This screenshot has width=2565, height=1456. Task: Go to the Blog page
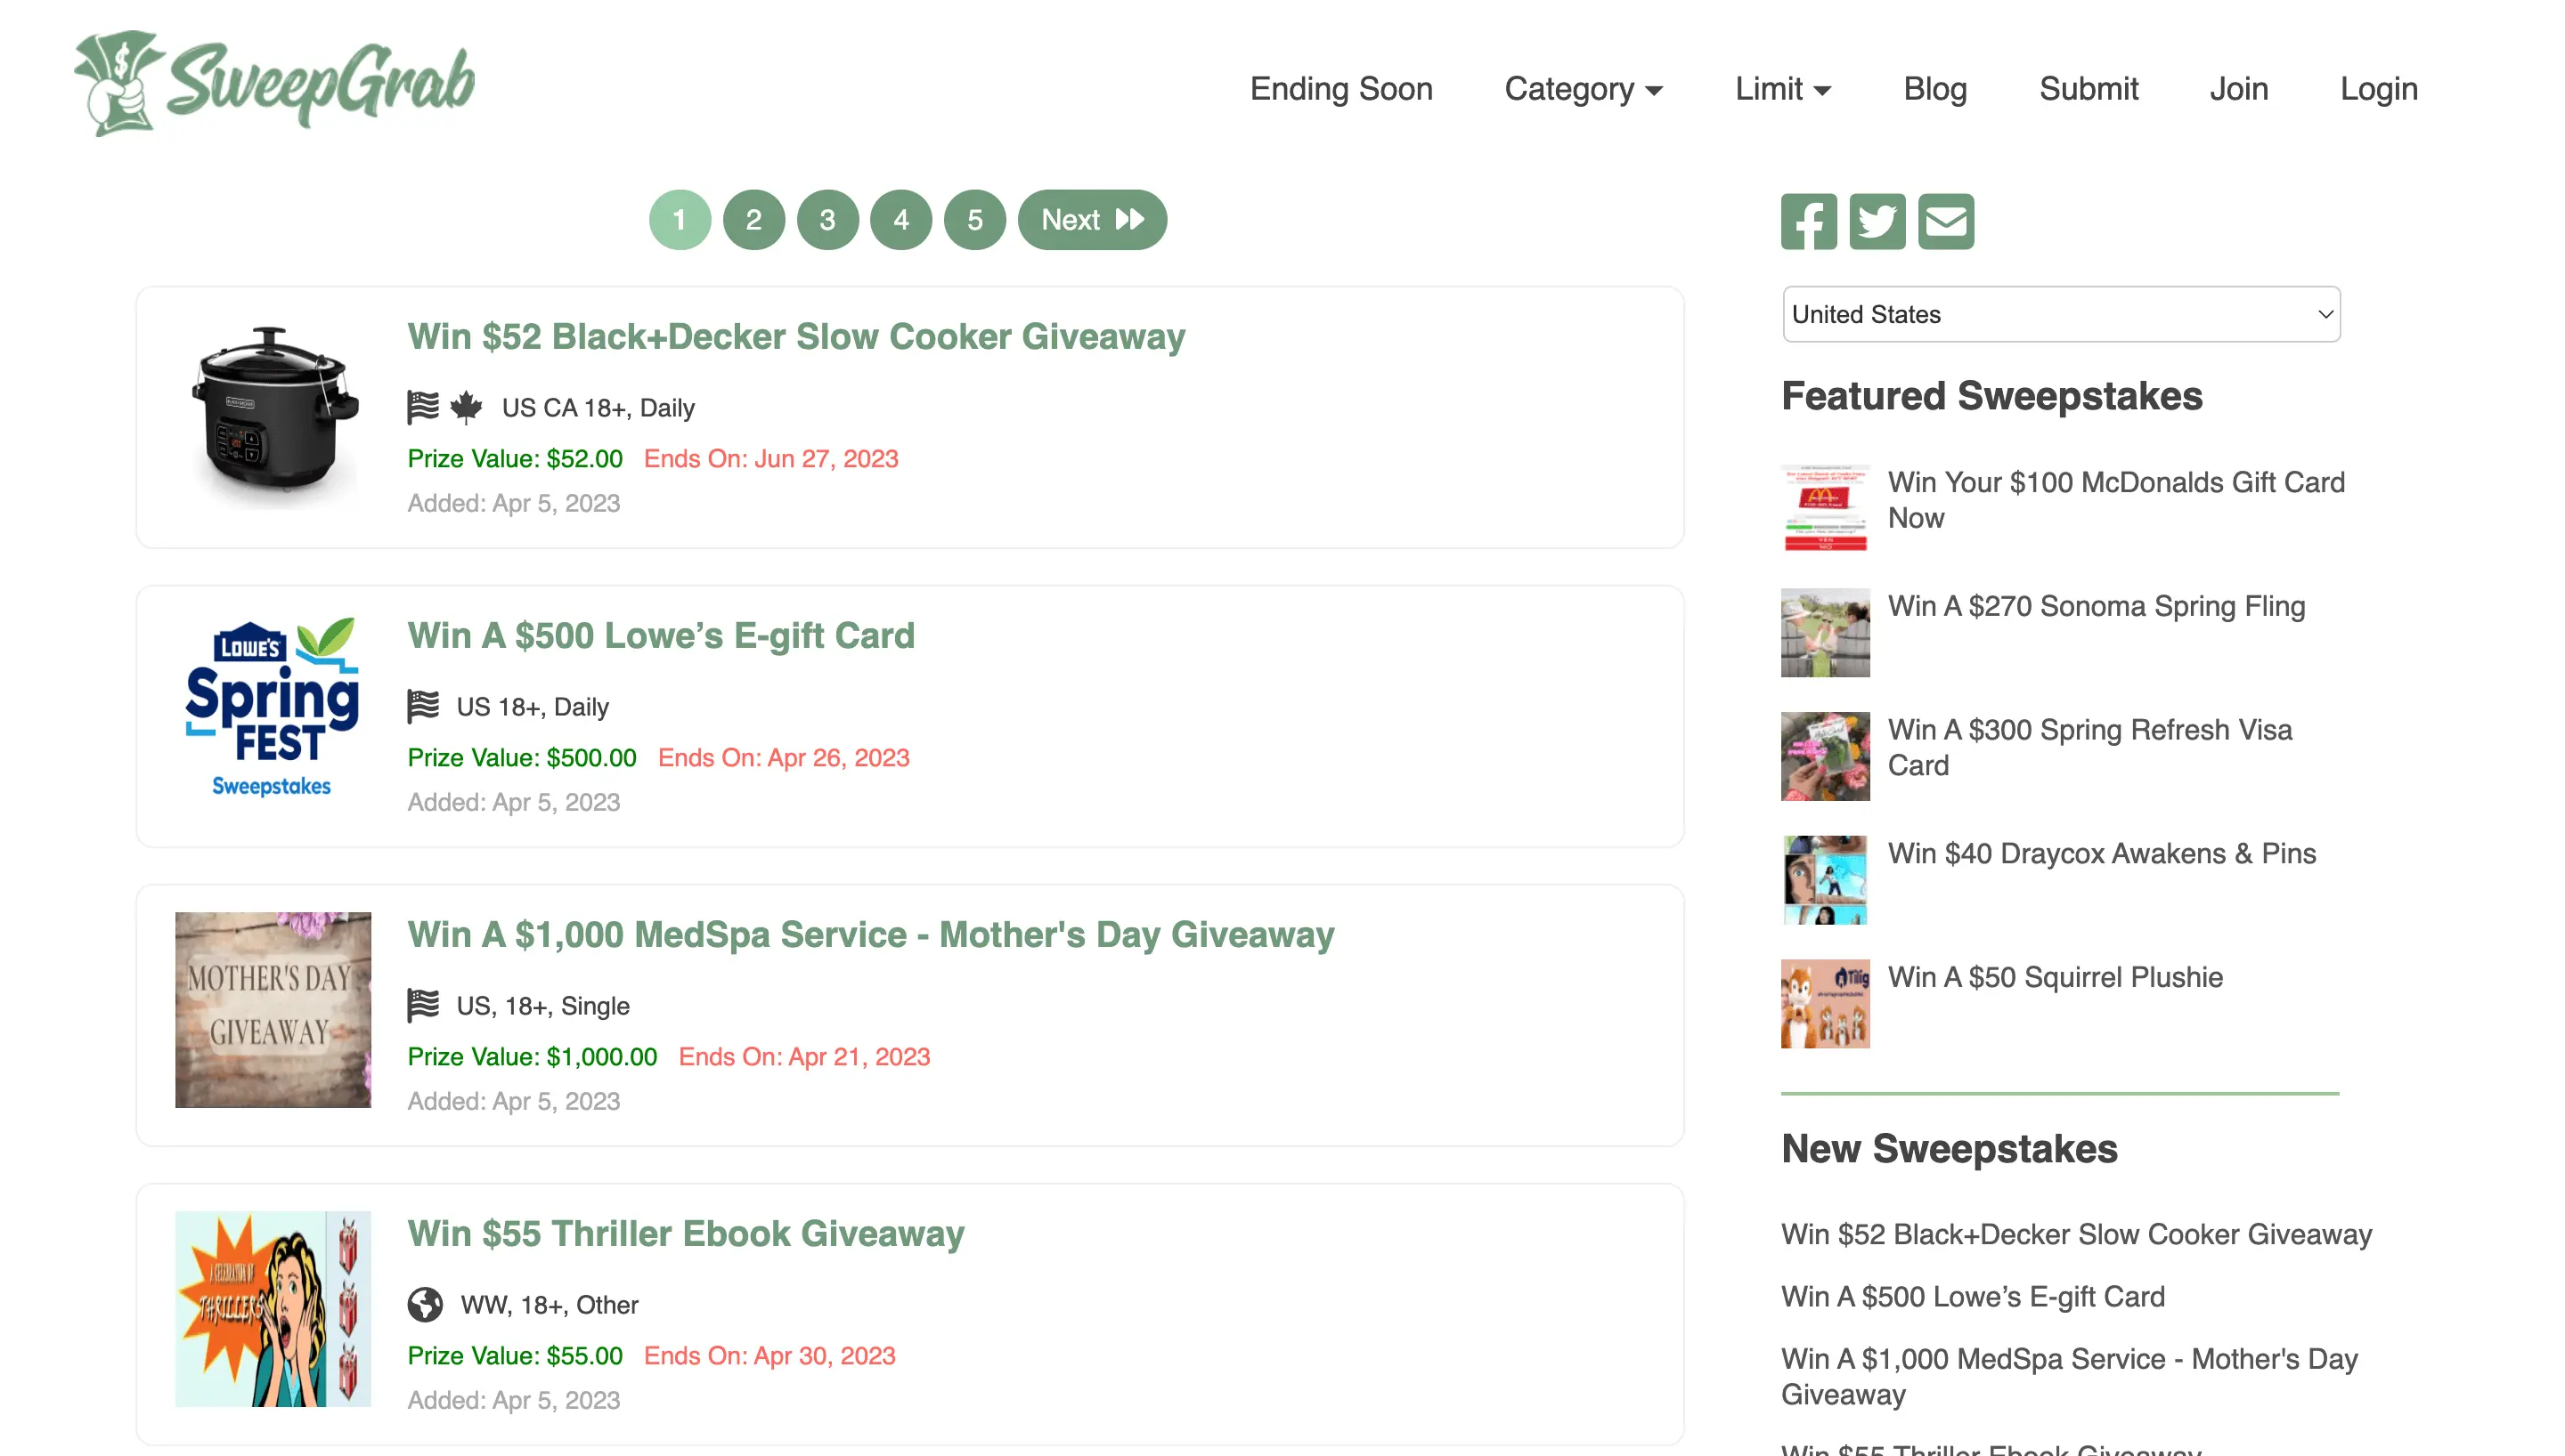[x=1934, y=89]
